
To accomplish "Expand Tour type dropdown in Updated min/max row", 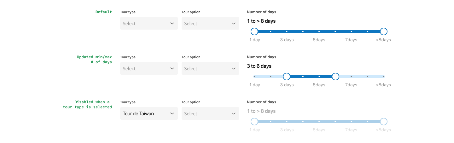I will coord(148,69).
